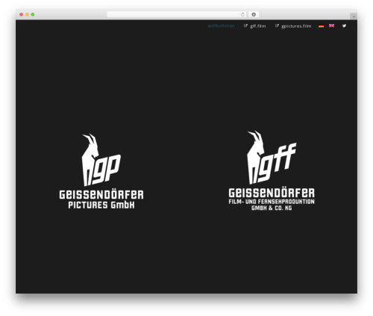Screen dimensions: 373x316
Task: Click the green maximize window dot
Action: [x=33, y=15]
